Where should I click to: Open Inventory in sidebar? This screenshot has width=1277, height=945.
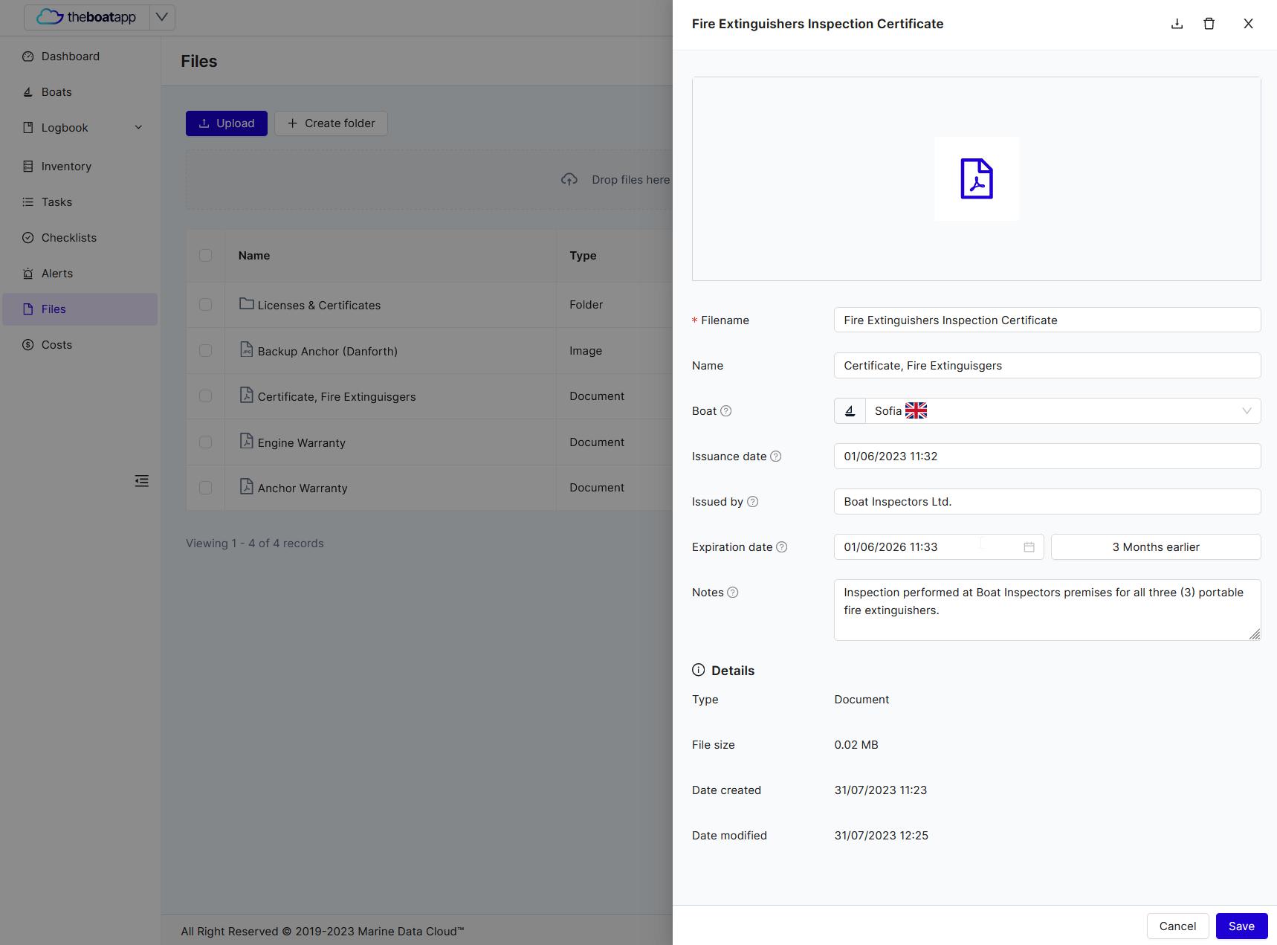click(80, 167)
